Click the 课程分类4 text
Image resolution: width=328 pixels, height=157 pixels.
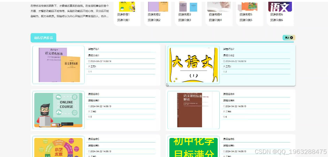pos(228,101)
